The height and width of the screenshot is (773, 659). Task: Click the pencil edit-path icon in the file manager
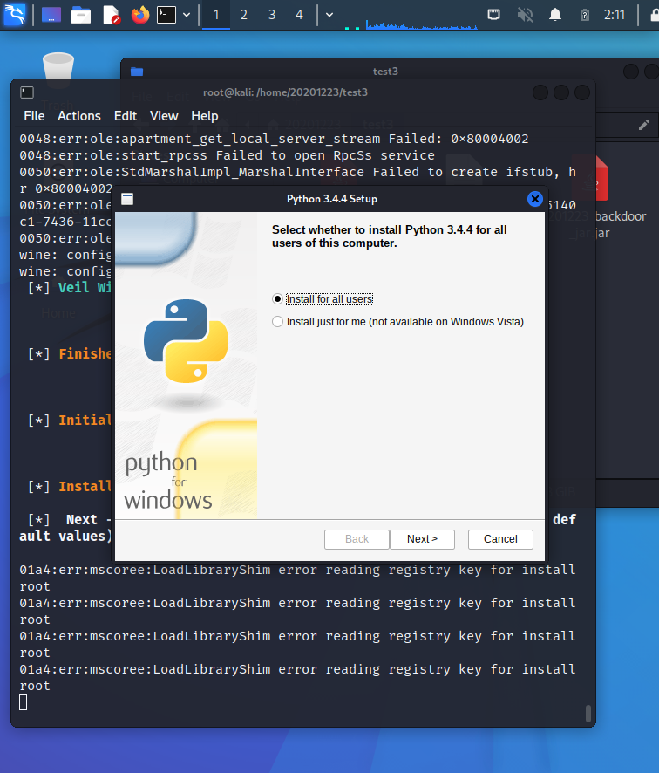[x=643, y=126]
